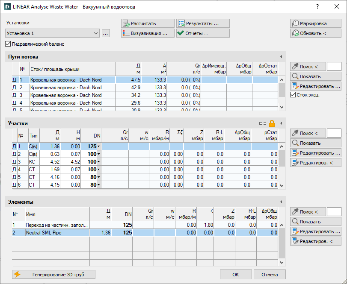Select flow path row 2 with length 42.9
The image size is (347, 284).
point(145,88)
